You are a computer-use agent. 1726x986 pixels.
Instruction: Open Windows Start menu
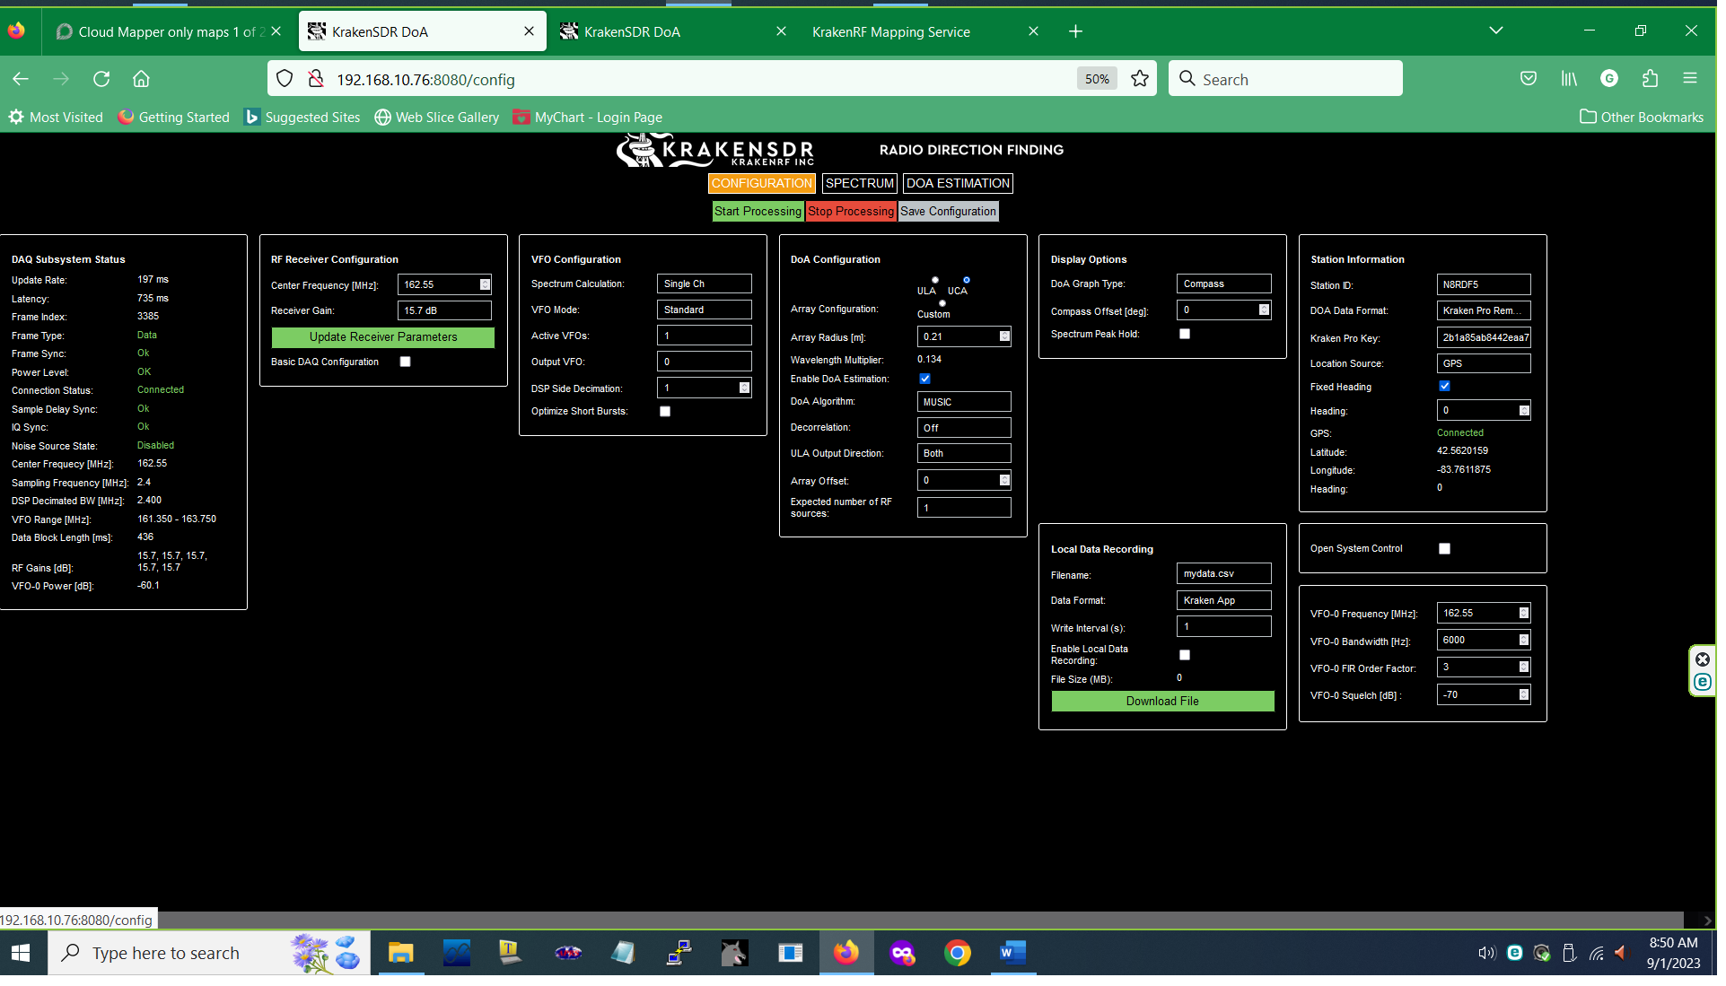[22, 953]
